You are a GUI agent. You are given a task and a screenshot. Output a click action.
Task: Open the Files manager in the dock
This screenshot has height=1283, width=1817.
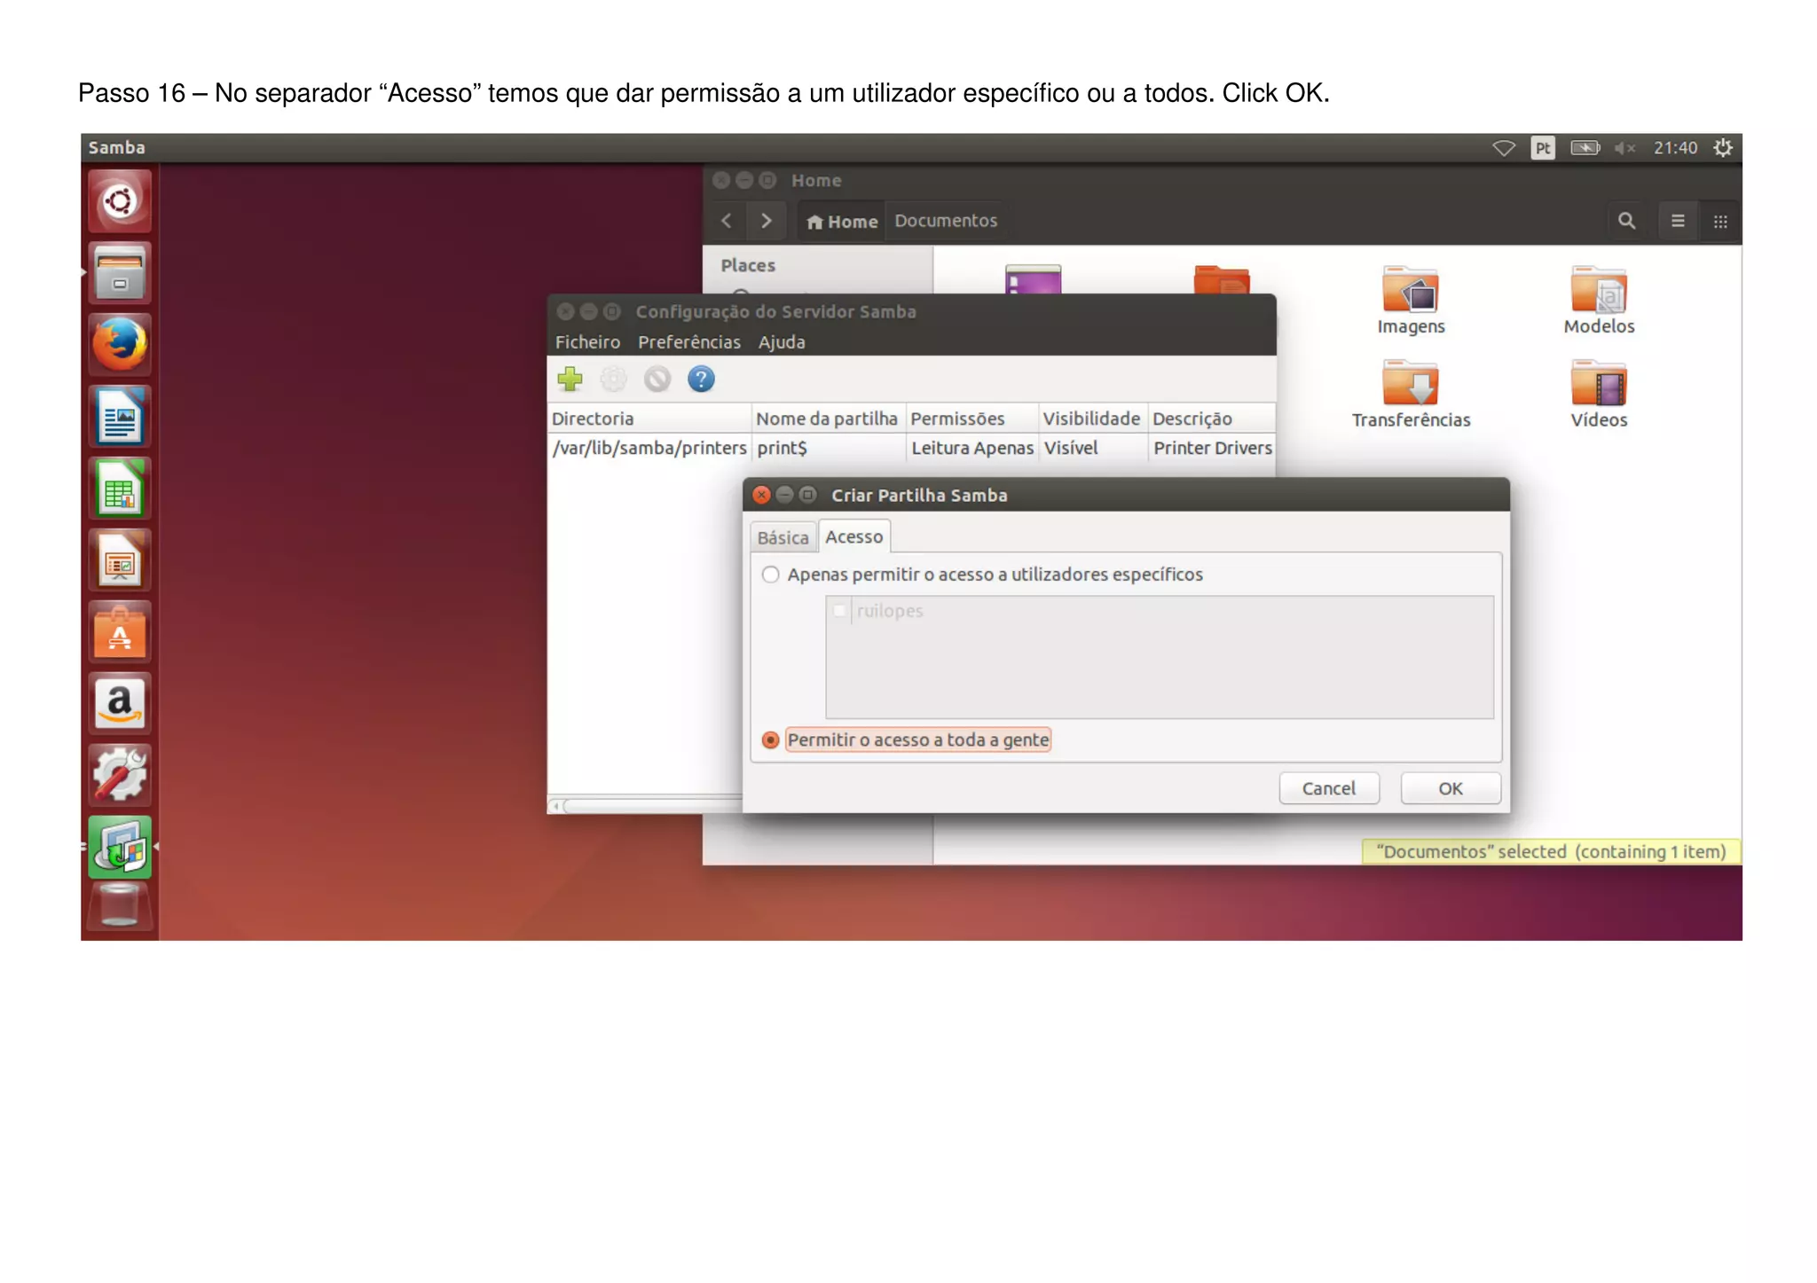click(x=120, y=273)
